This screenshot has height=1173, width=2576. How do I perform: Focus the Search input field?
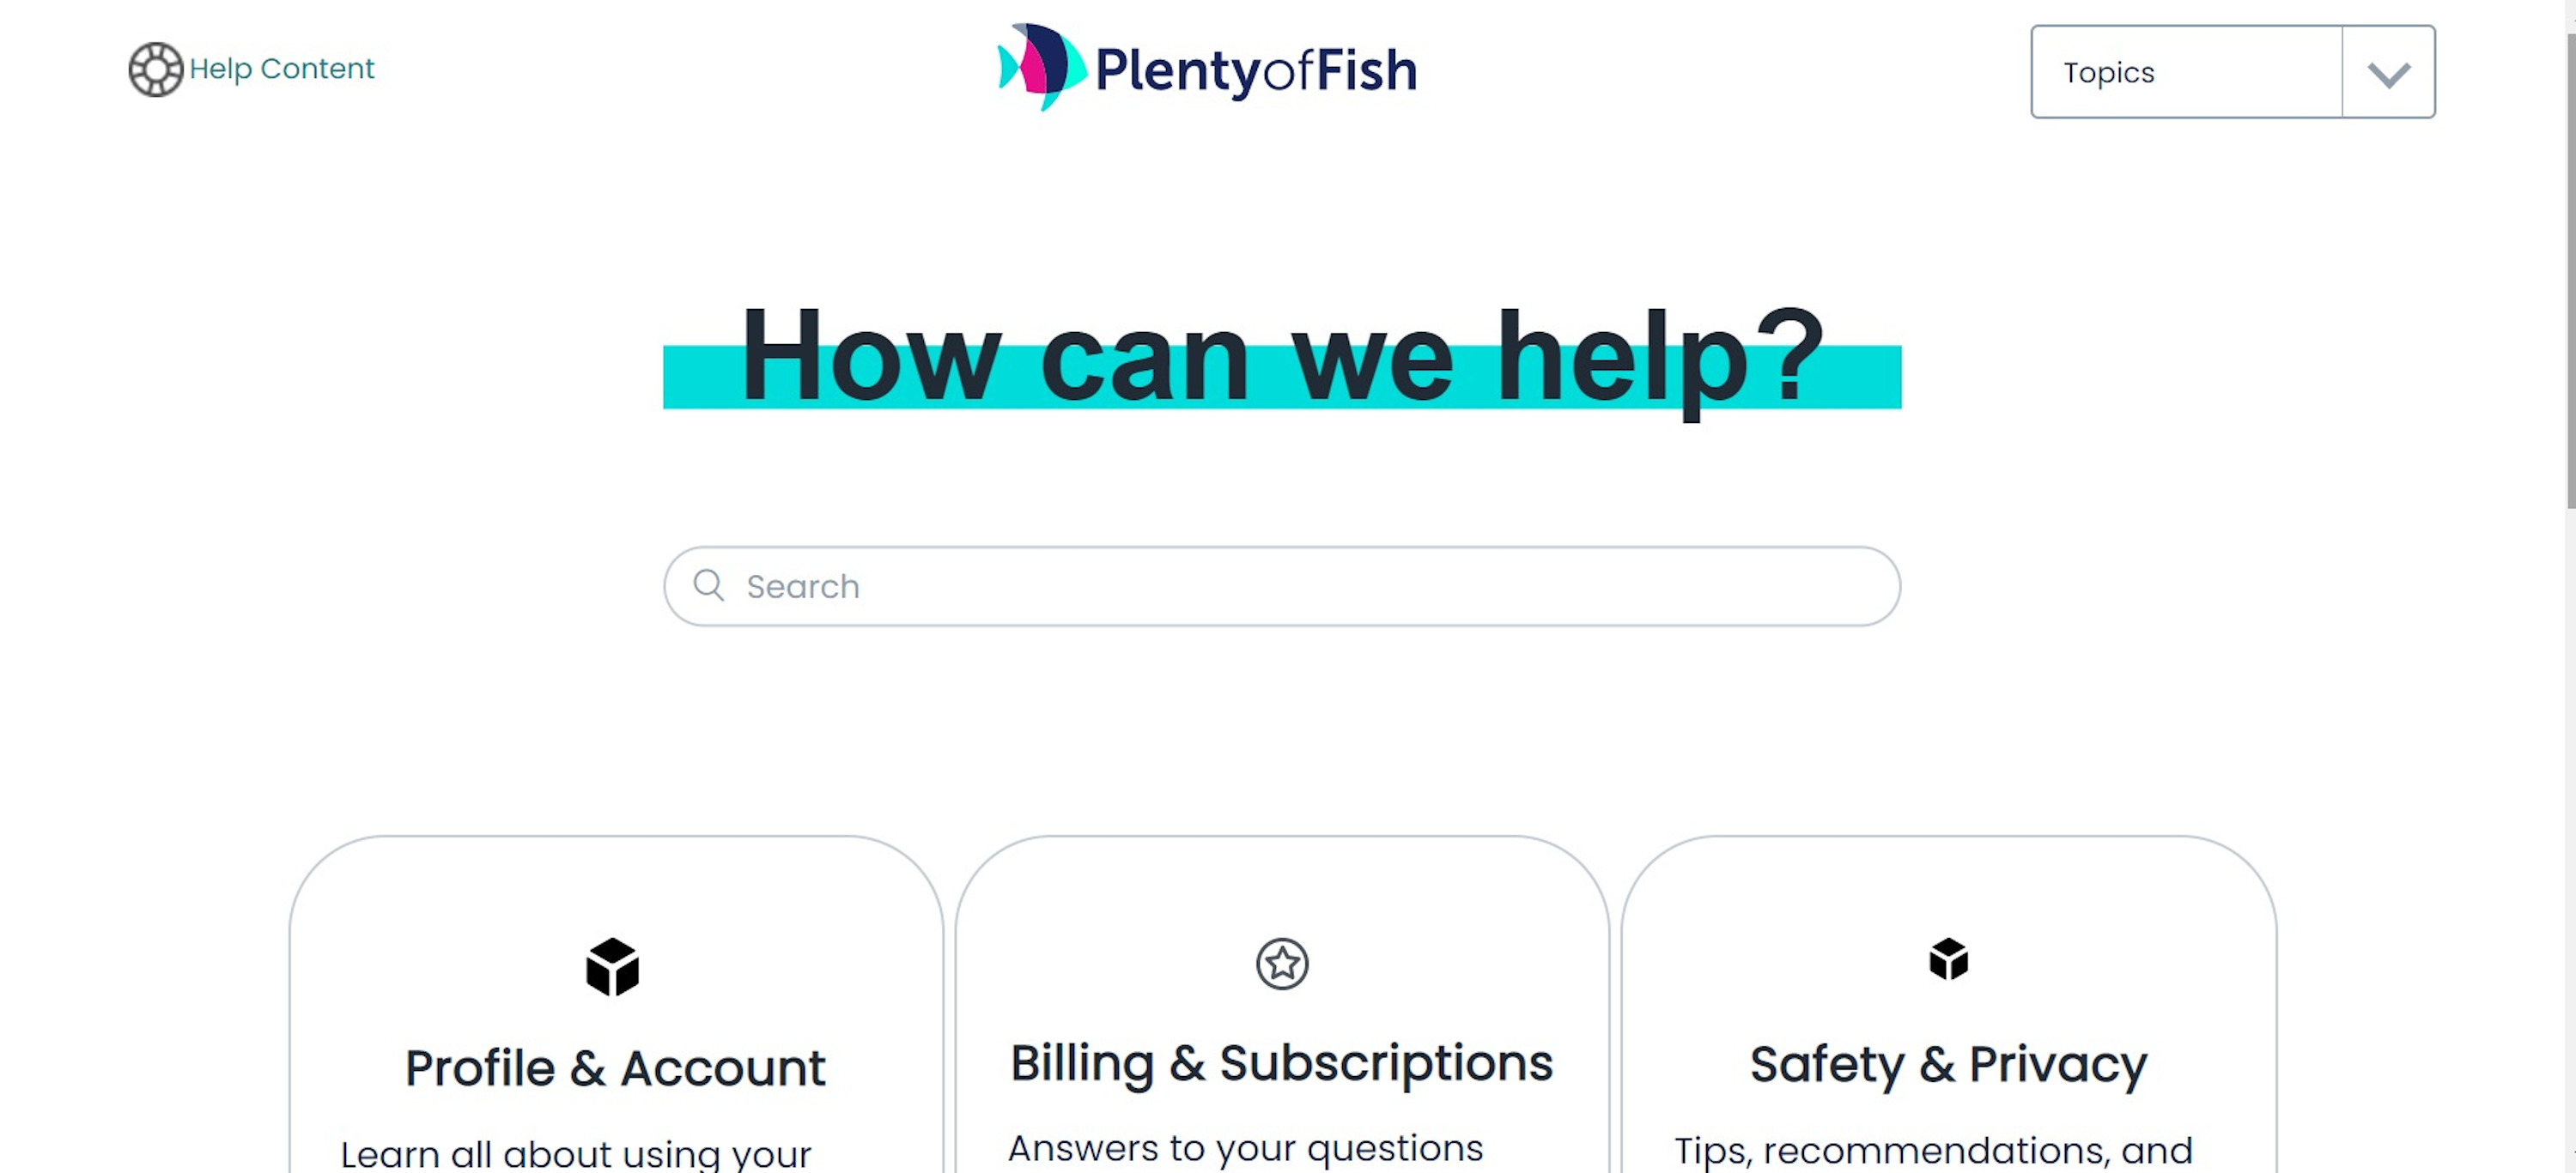[x=1300, y=587]
